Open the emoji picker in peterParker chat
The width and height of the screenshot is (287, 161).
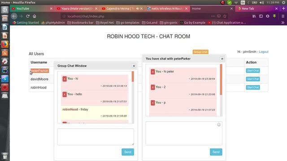(219, 125)
